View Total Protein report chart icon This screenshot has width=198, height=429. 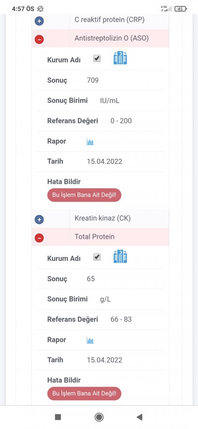pyautogui.click(x=90, y=340)
